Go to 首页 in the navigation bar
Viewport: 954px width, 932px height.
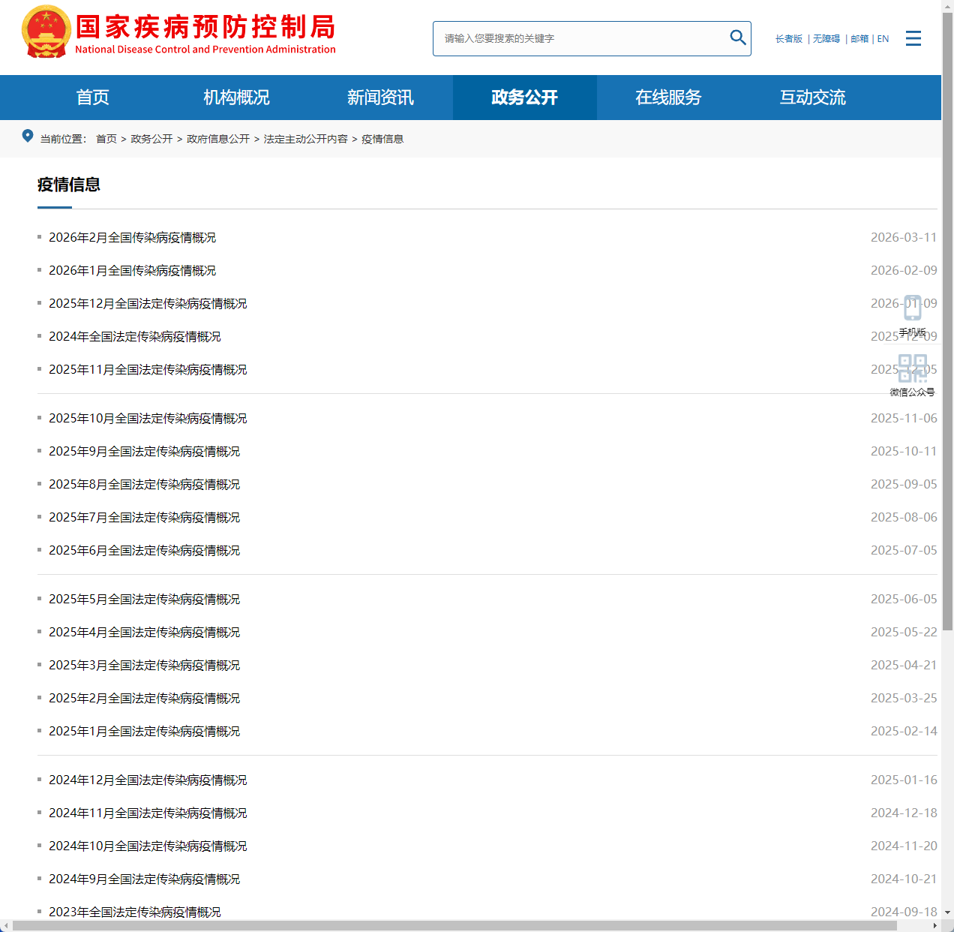click(92, 97)
